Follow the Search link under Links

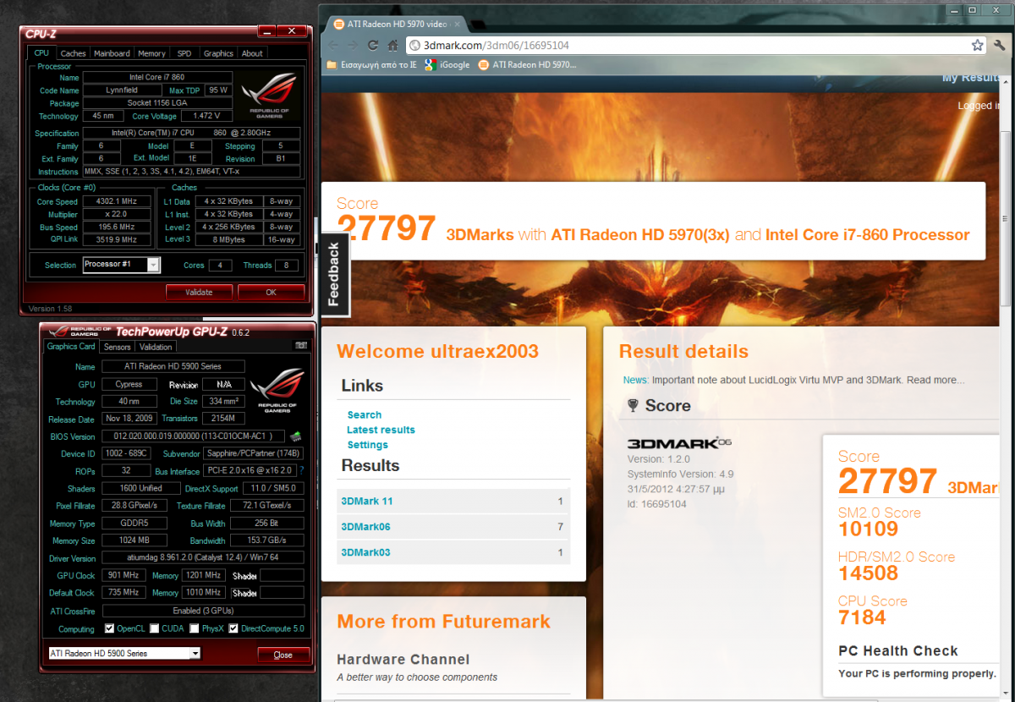(x=365, y=414)
